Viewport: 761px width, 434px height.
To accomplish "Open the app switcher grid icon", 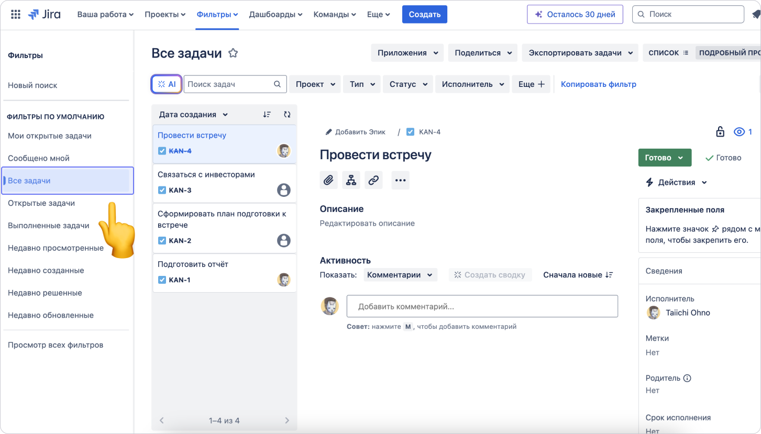I will pos(16,15).
